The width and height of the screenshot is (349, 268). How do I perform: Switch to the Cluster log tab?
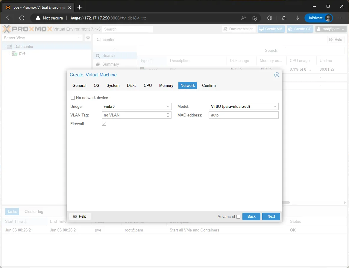(34, 211)
